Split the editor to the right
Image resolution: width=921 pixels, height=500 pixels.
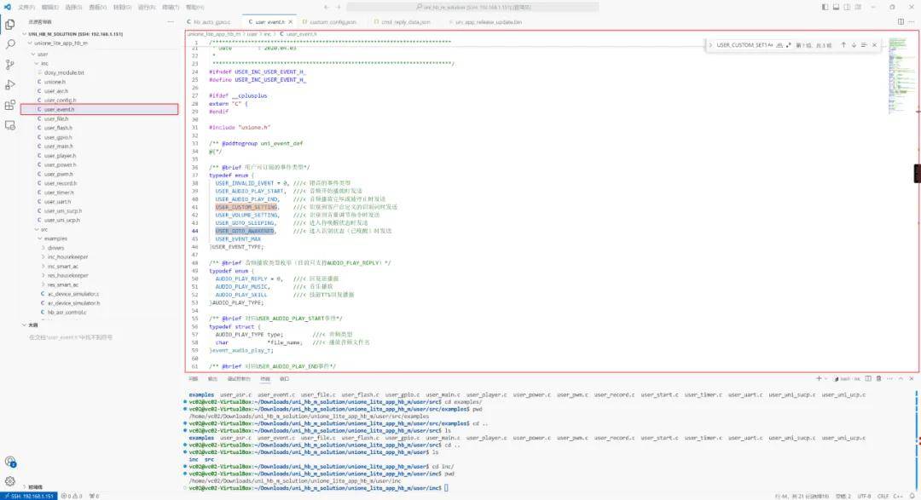coord(901,21)
